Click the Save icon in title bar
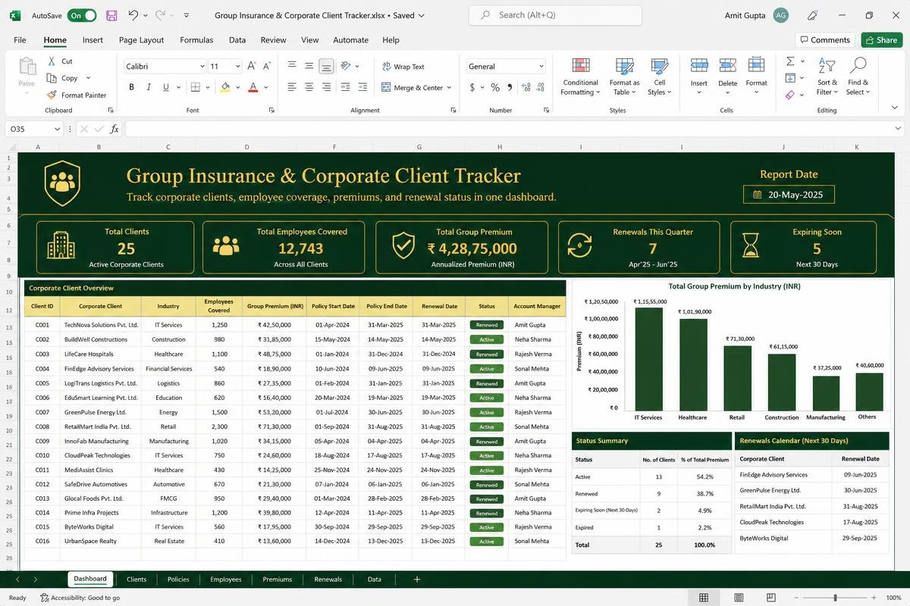 pyautogui.click(x=111, y=15)
